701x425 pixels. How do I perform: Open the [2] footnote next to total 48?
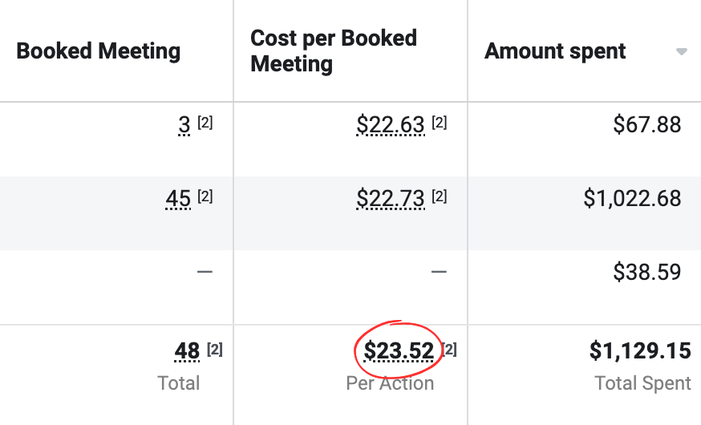(215, 350)
